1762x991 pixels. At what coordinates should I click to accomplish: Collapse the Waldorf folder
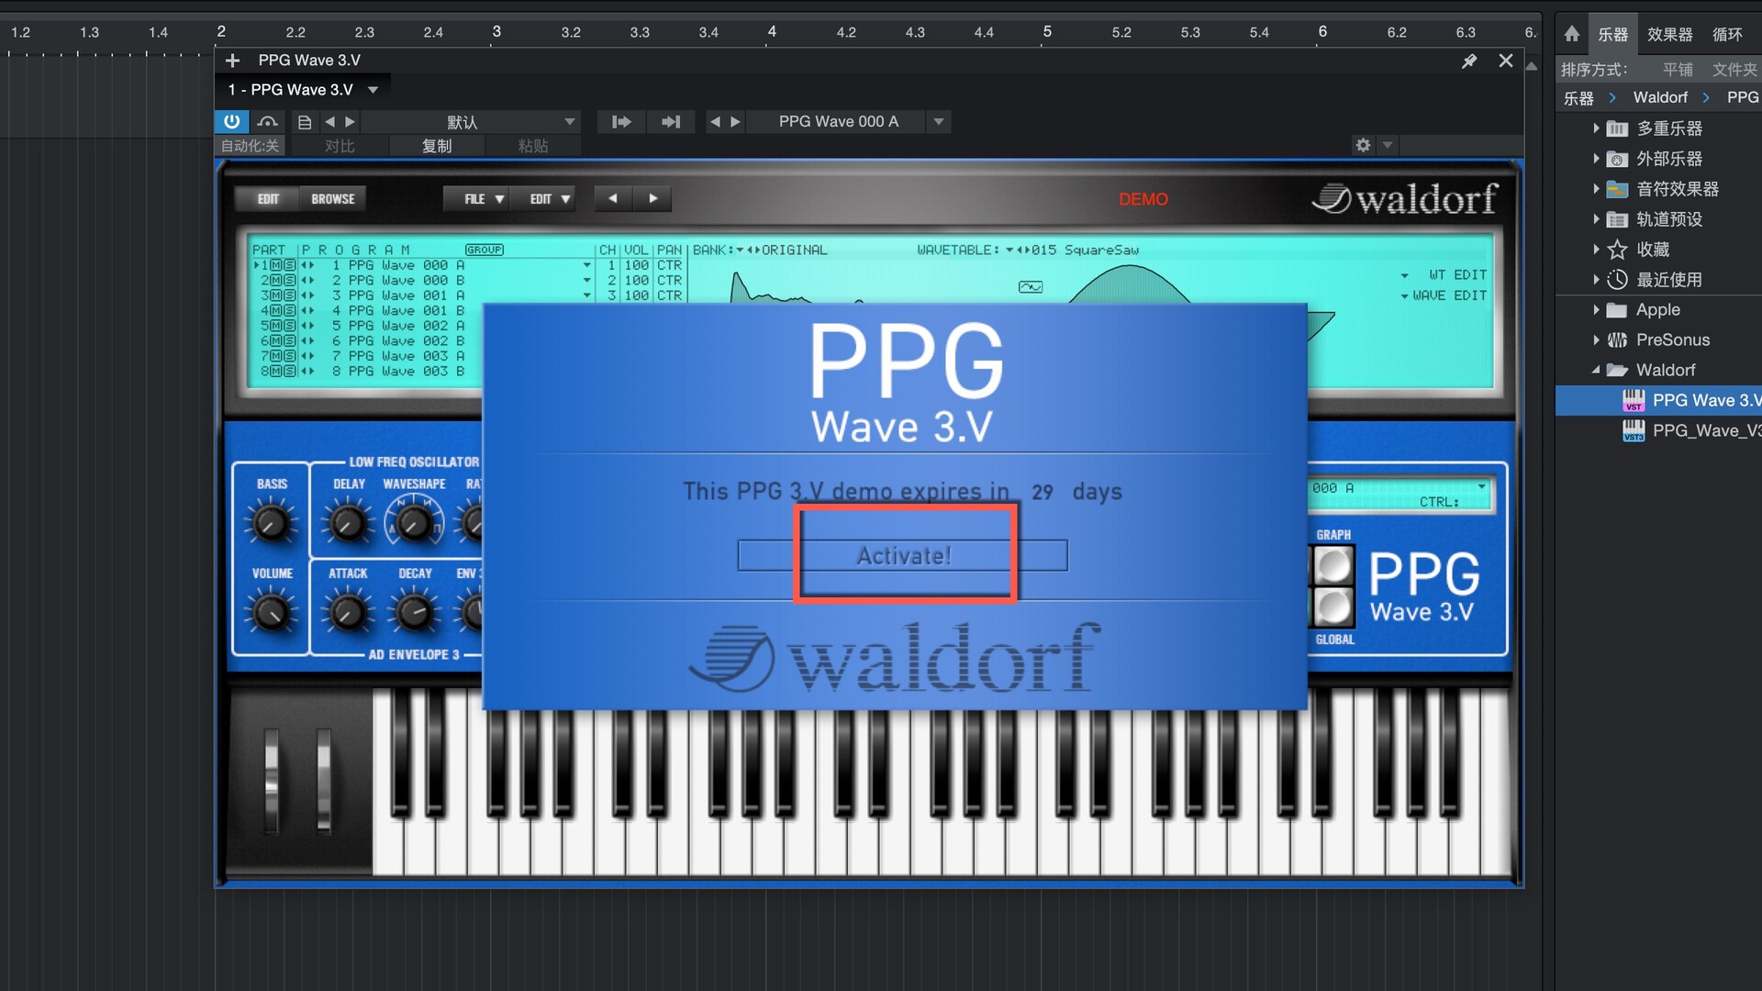coord(1596,370)
